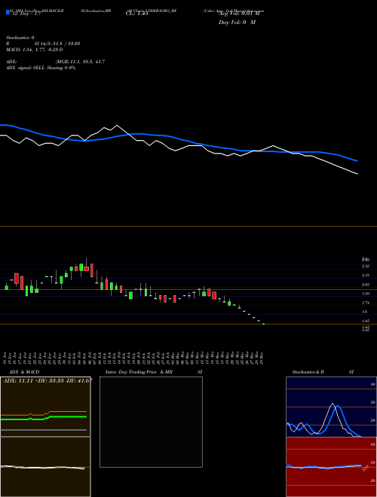Click the 2.32 price axis label
Image resolution: width=377 pixels, height=497 pixels.
[x=366, y=267]
